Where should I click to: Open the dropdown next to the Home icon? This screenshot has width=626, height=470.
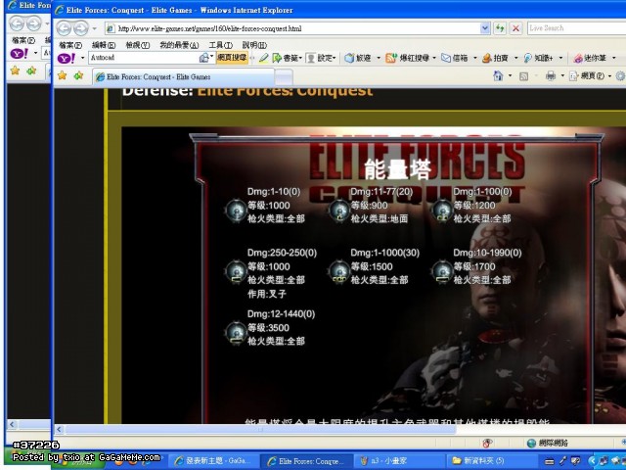pyautogui.click(x=510, y=75)
